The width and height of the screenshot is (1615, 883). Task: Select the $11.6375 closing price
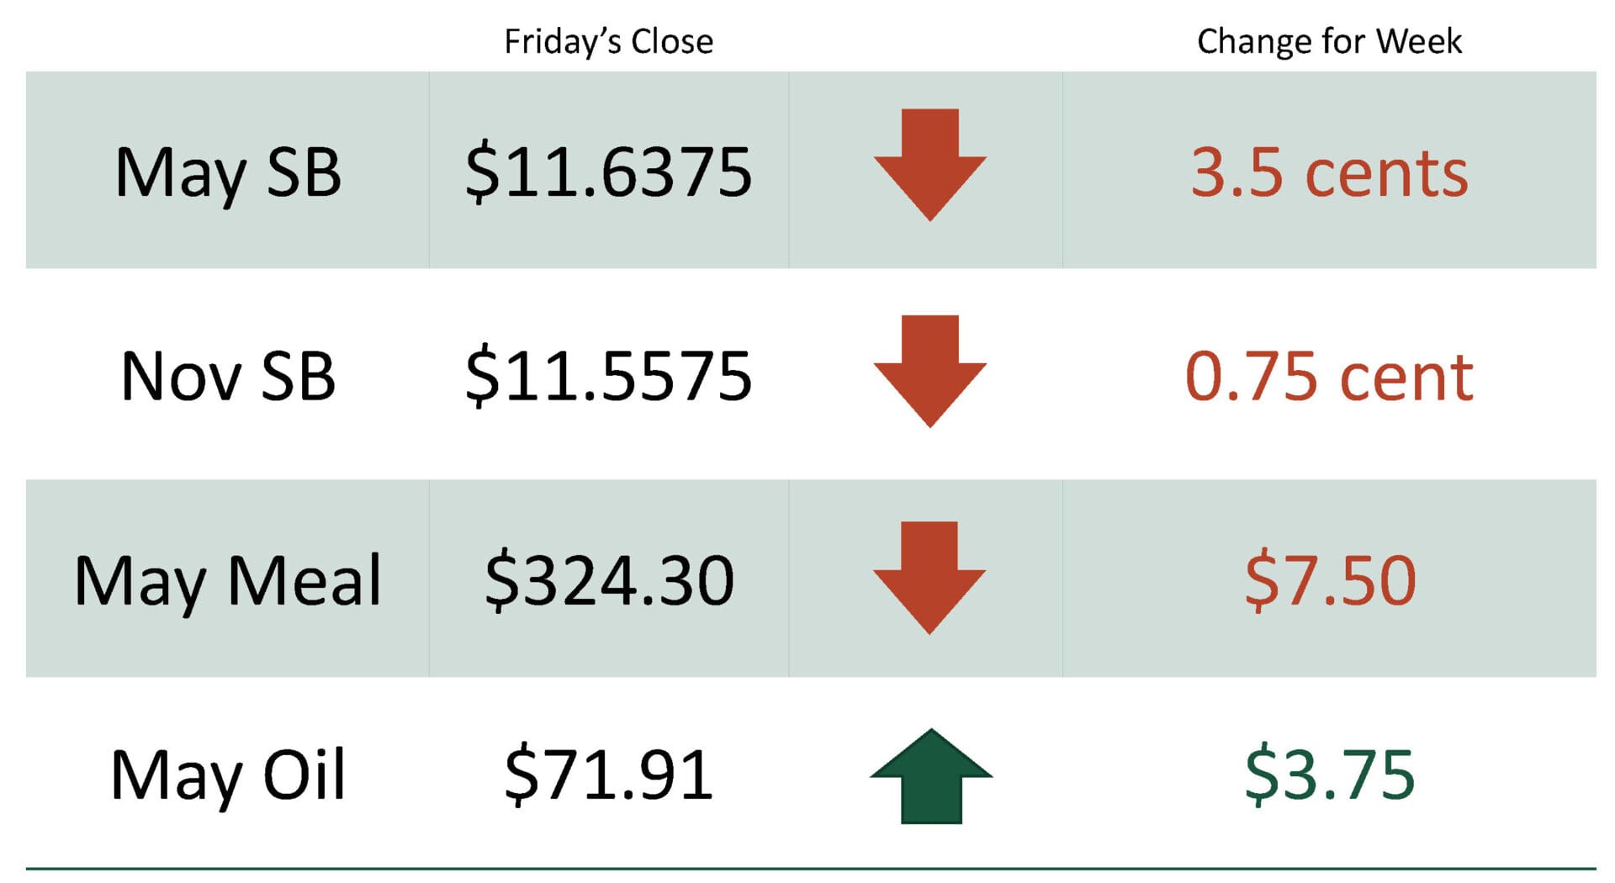[x=608, y=172]
